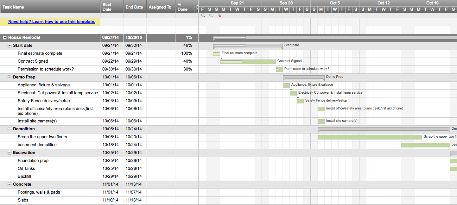The width and height of the screenshot is (457, 205).
Task: Toggle the red critical path icon
Action: [219, 15]
